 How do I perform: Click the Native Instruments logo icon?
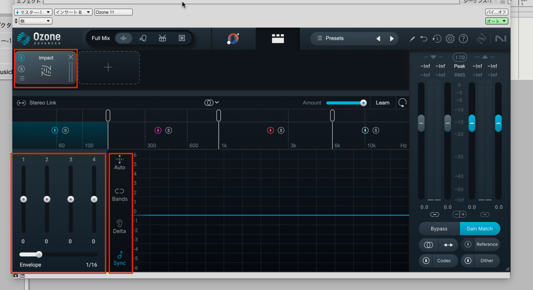coord(501,39)
